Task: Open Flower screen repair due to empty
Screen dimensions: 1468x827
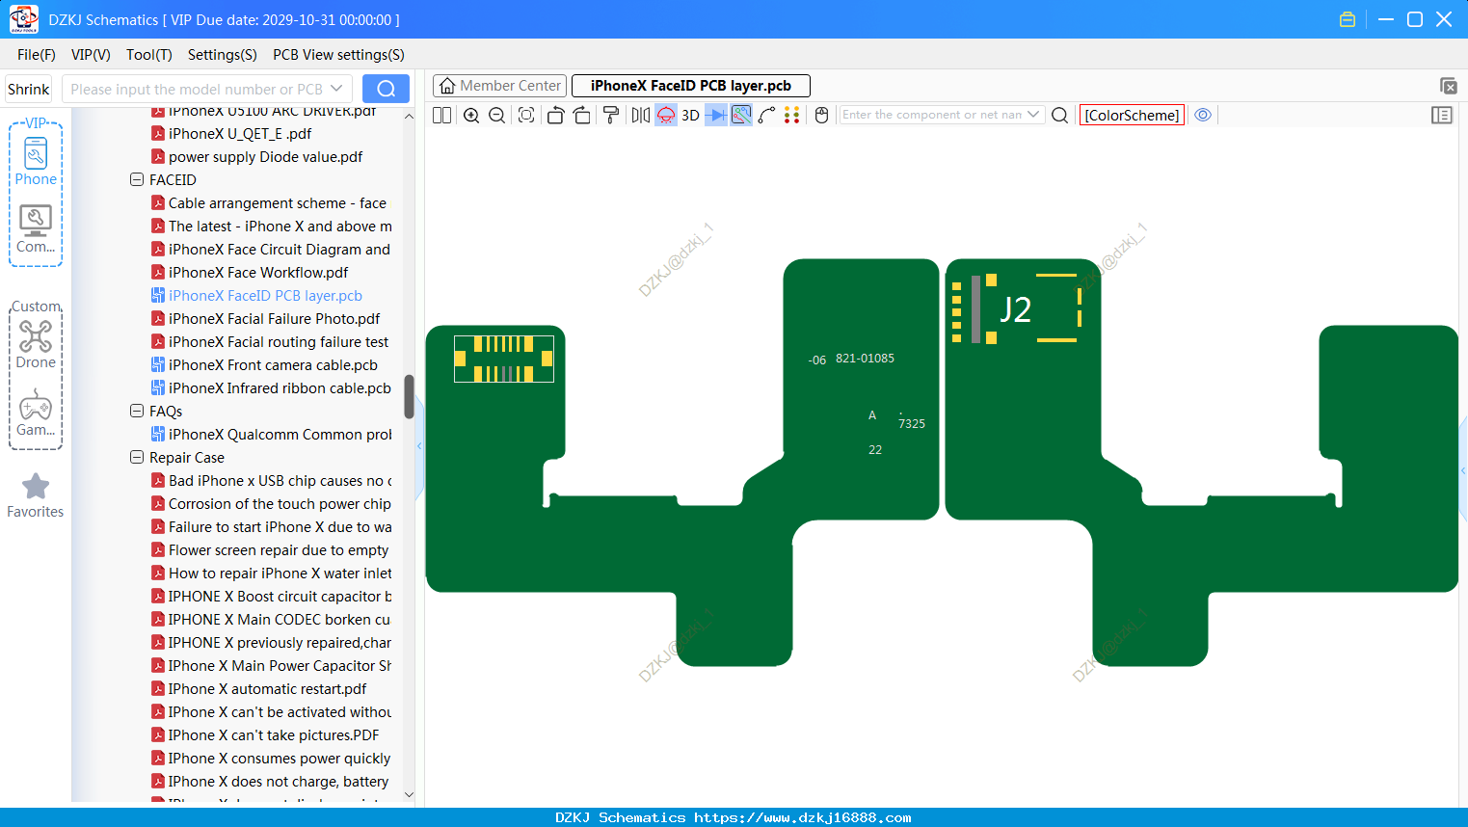Action: [279, 550]
